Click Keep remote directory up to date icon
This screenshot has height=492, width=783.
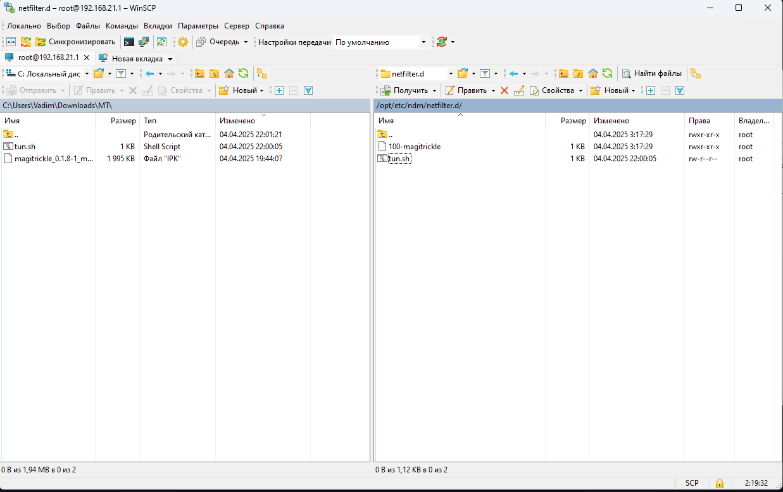(162, 42)
